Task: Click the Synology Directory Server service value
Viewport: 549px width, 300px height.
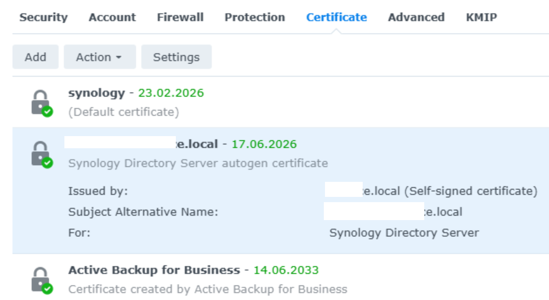Action: point(404,233)
